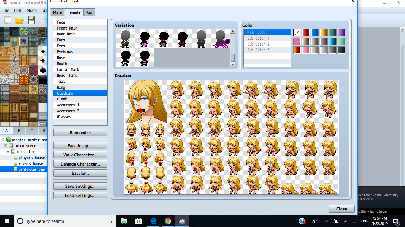Image resolution: width=405 pixels, height=227 pixels.
Task: Collapse the intro Town tree node
Action: [x=8, y=152]
